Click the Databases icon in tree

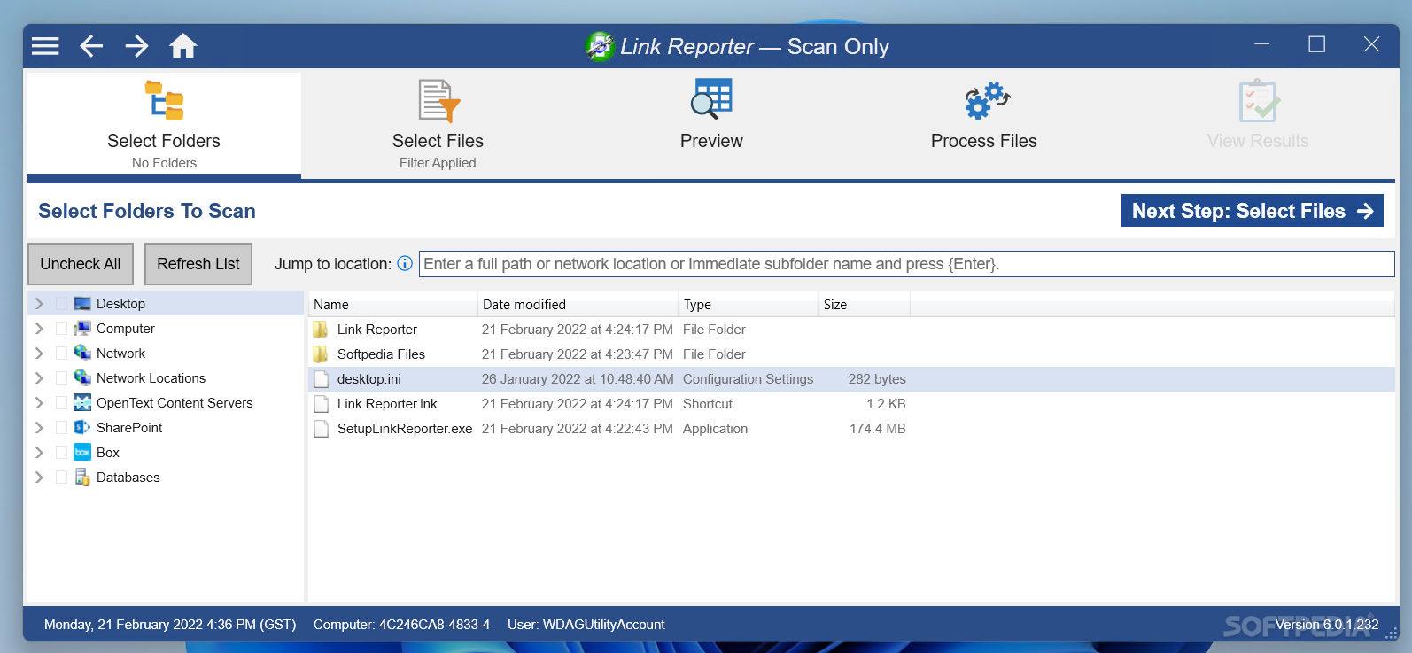pyautogui.click(x=82, y=477)
